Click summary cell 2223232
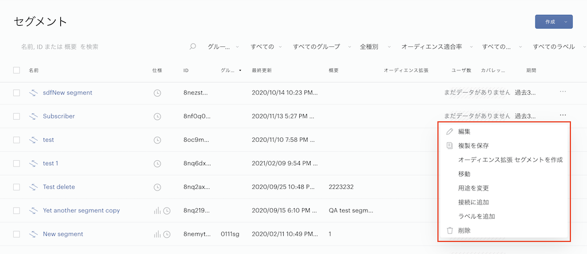This screenshot has height=254, width=587. pyautogui.click(x=341, y=186)
